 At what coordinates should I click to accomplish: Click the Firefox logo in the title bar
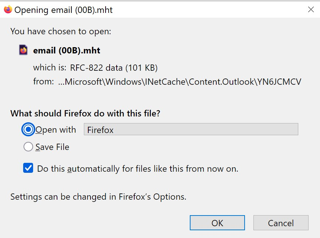point(8,10)
